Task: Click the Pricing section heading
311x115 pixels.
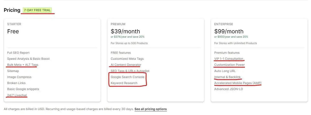Action: tap(12, 10)
